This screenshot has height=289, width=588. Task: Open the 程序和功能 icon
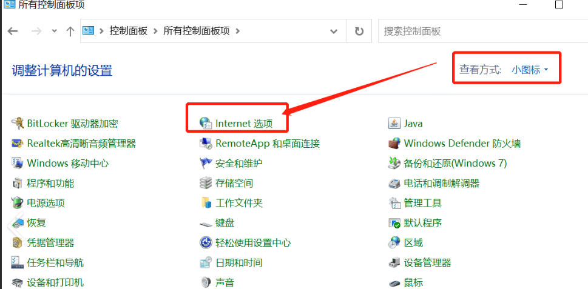coord(18,183)
